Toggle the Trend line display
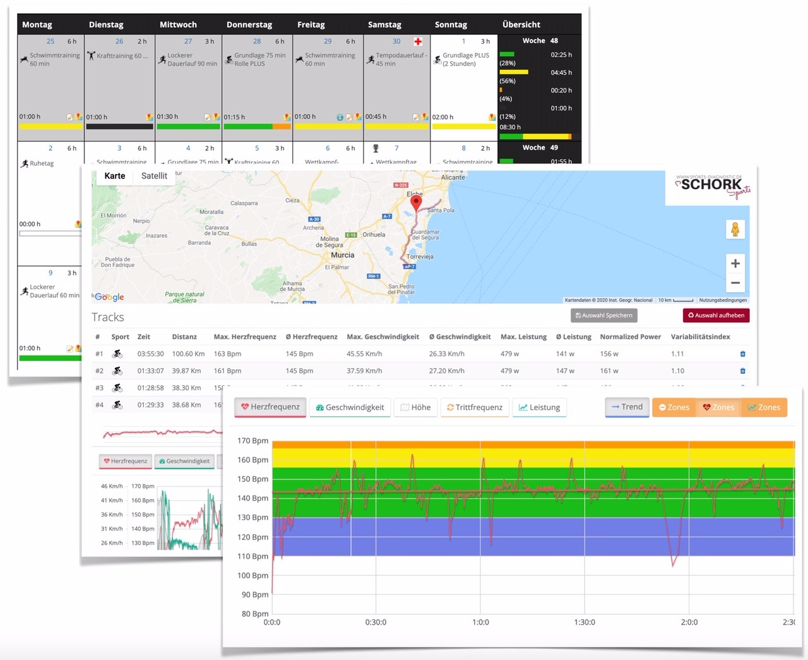 click(x=627, y=407)
